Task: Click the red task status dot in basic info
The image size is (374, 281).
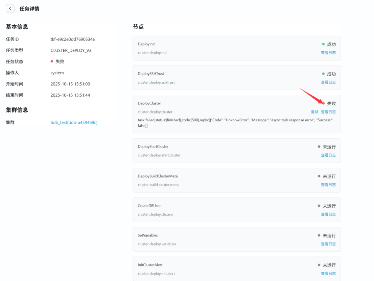Action: (x=52, y=61)
